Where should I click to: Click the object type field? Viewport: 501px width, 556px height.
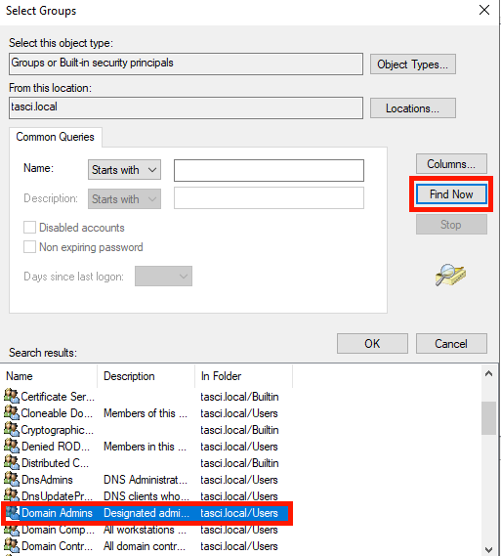(x=186, y=64)
